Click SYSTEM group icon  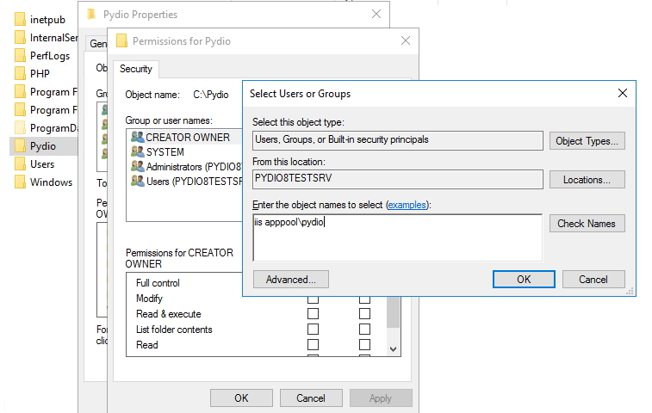click(x=137, y=151)
